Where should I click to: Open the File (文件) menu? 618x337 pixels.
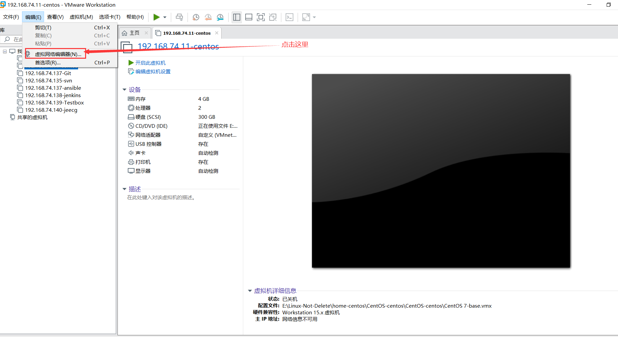pyautogui.click(x=11, y=17)
